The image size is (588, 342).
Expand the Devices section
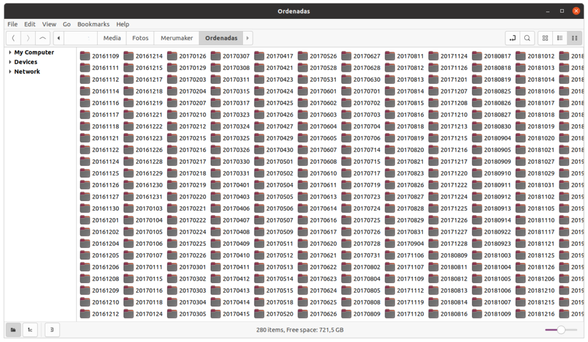[x=10, y=62]
